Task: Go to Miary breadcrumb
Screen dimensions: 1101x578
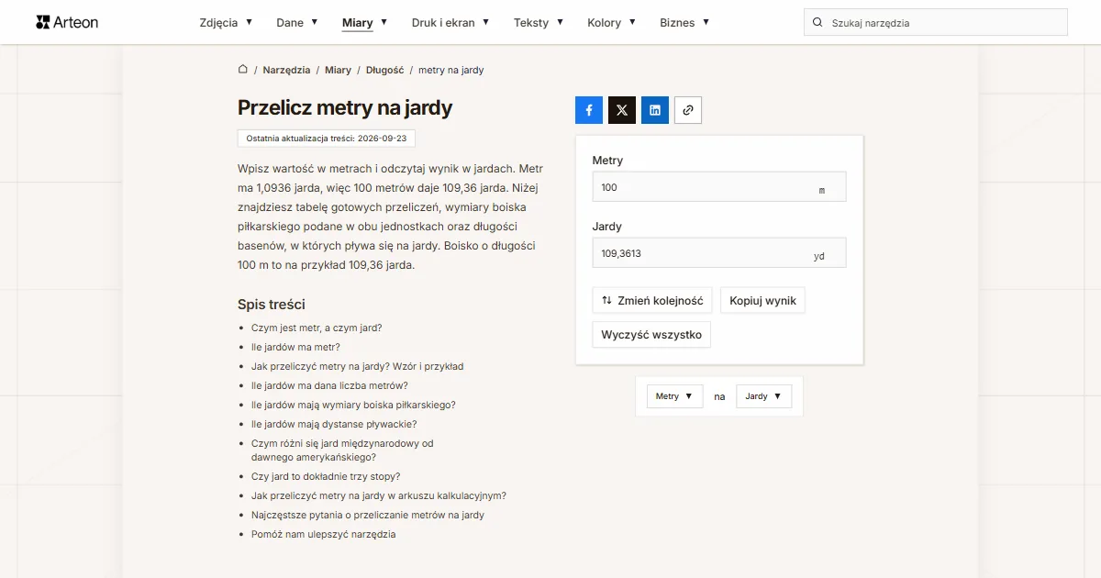Action: click(338, 70)
